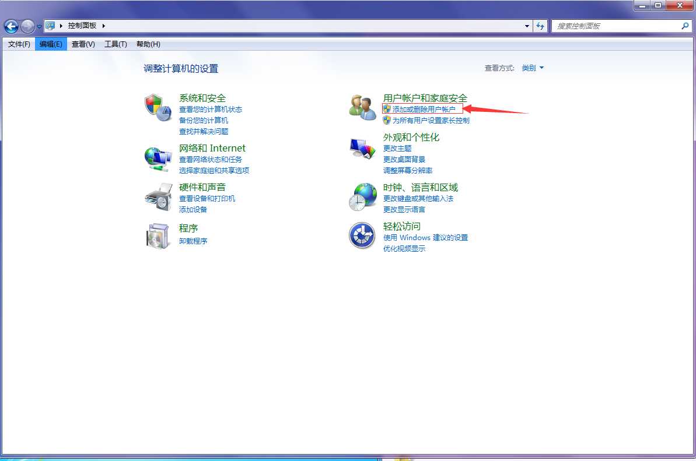Click the User Accounts people icon

[x=363, y=107]
